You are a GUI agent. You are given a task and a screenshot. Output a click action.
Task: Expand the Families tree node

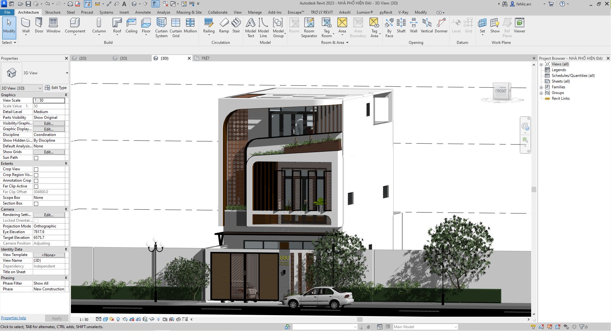point(541,87)
